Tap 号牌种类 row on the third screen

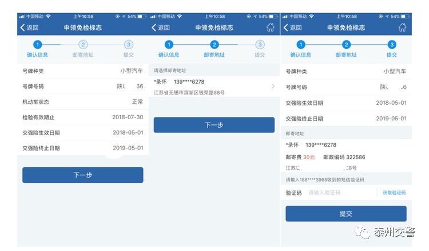(x=346, y=72)
